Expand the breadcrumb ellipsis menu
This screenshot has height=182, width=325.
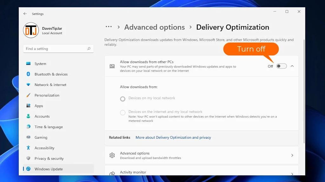(109, 27)
